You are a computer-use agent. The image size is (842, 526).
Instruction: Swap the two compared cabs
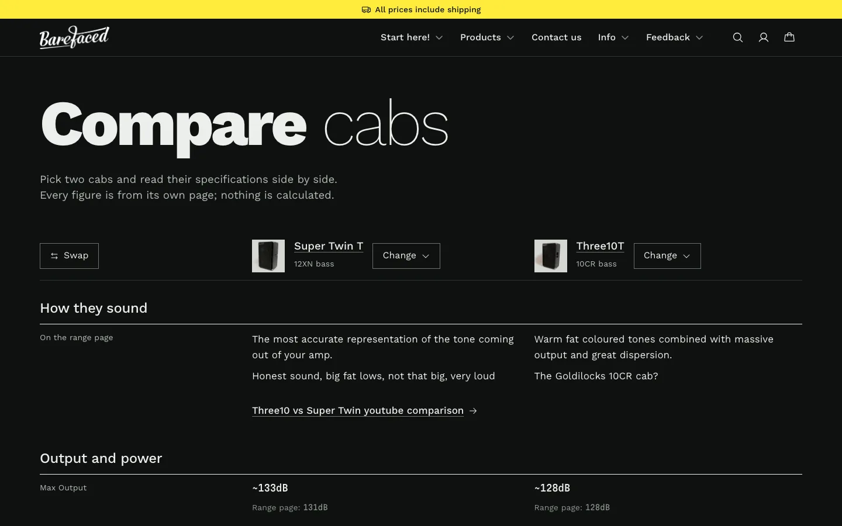69,256
